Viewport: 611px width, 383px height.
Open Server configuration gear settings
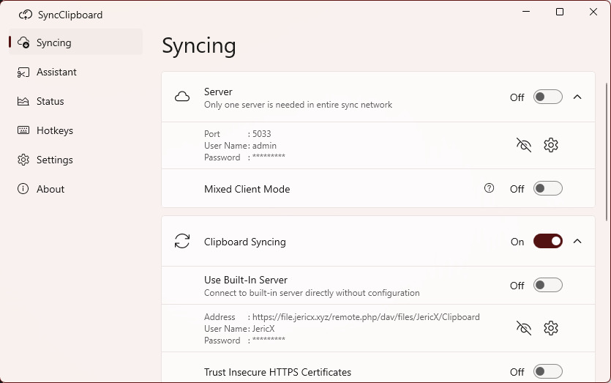tap(551, 145)
